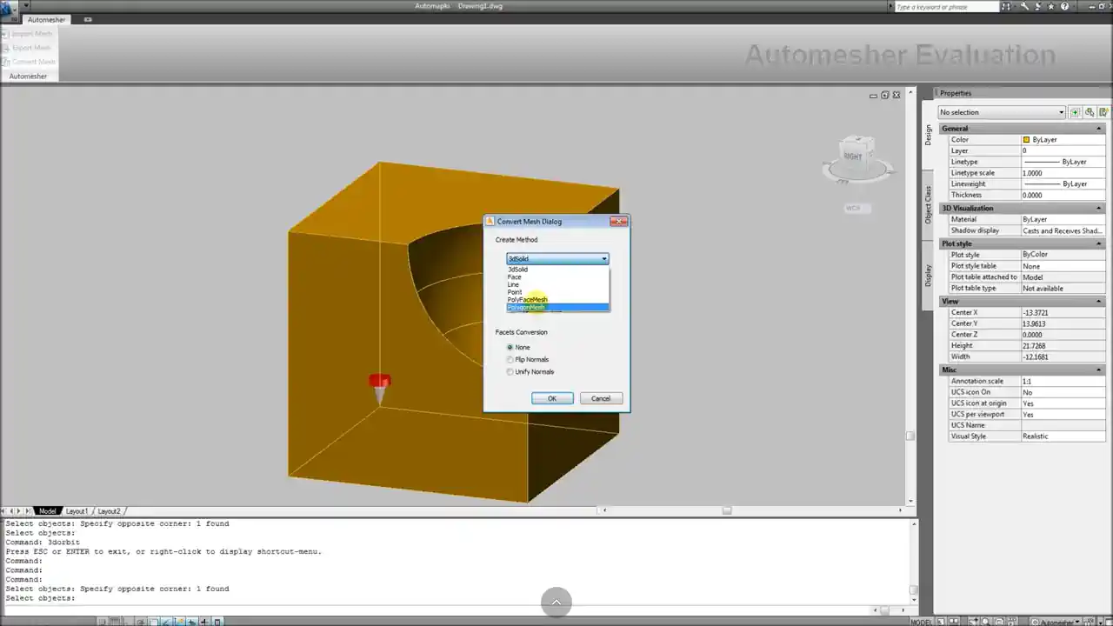Open the wrench tools icon in title bar

click(1024, 6)
